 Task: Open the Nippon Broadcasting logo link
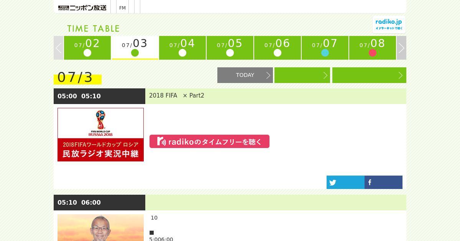[82, 8]
